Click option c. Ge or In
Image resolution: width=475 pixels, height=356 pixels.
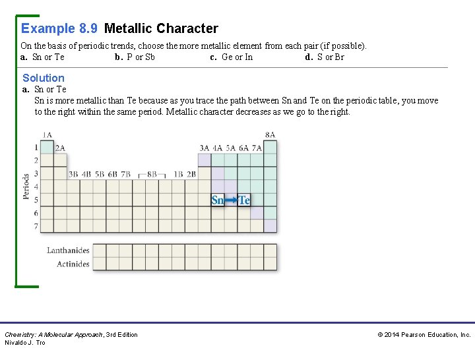(x=231, y=57)
